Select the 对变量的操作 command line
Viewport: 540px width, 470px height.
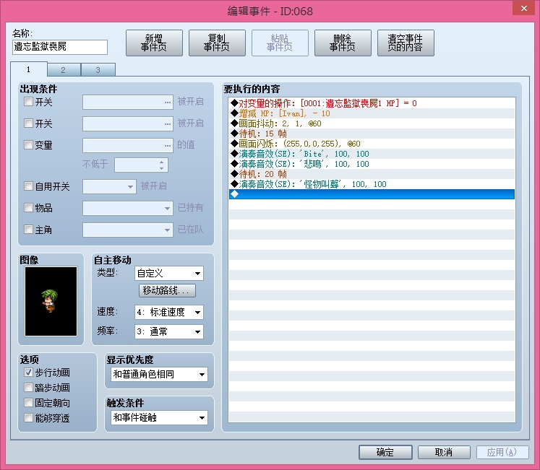tap(372, 103)
